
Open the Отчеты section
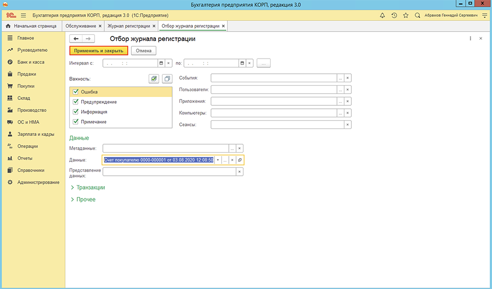pos(25,159)
